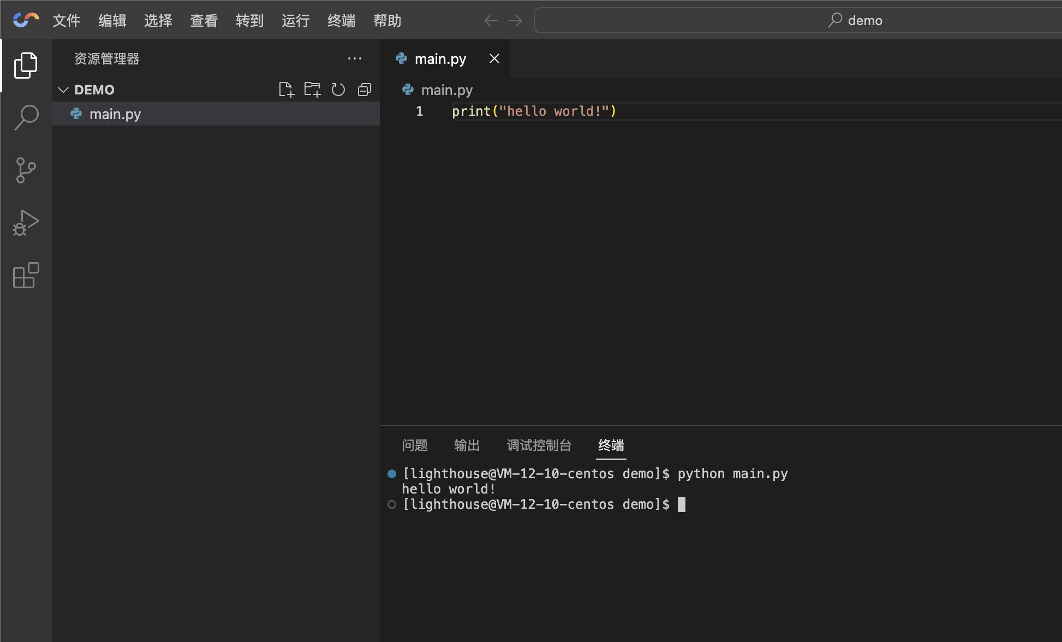This screenshot has width=1062, height=642.
Task: Click the Cloud Studio logo icon
Action: point(26,20)
